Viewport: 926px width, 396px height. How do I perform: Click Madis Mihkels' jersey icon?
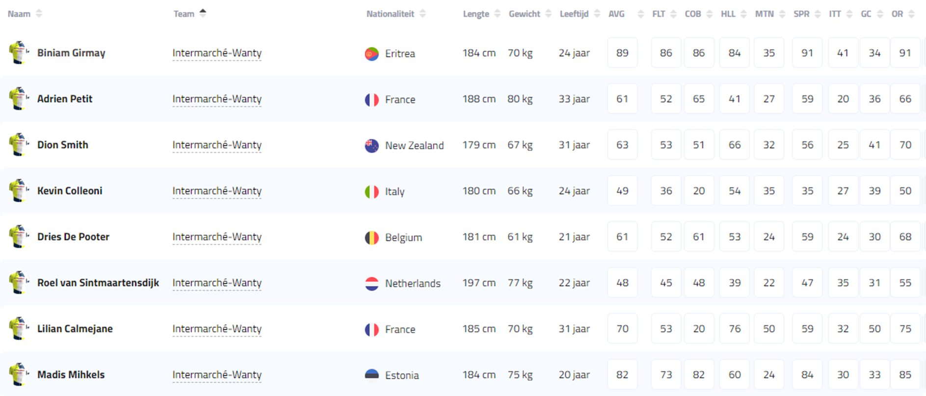tap(19, 374)
